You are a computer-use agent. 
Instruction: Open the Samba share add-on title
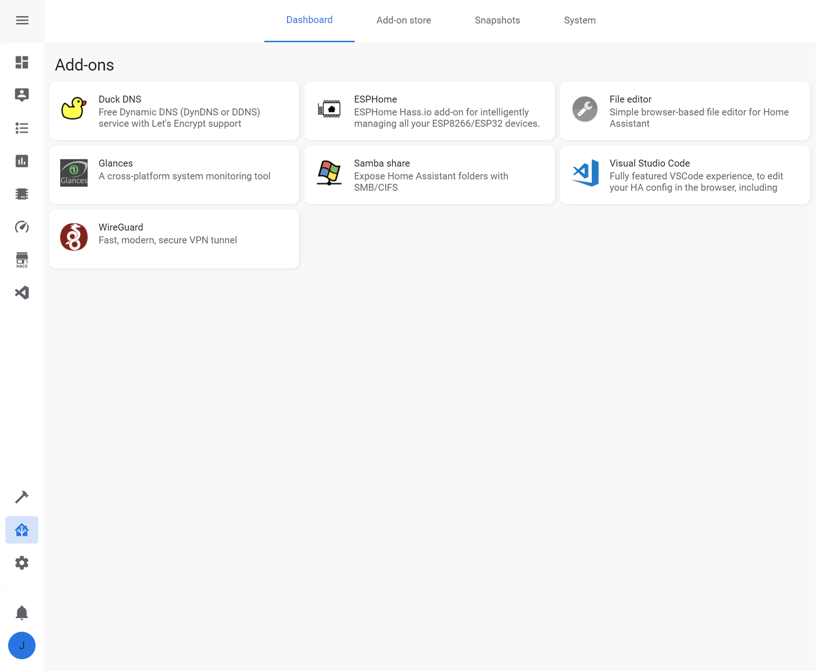pos(382,163)
